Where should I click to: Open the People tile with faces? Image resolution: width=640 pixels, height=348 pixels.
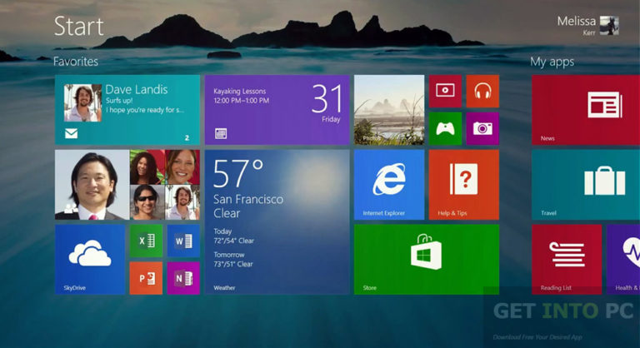pyautogui.click(x=127, y=185)
